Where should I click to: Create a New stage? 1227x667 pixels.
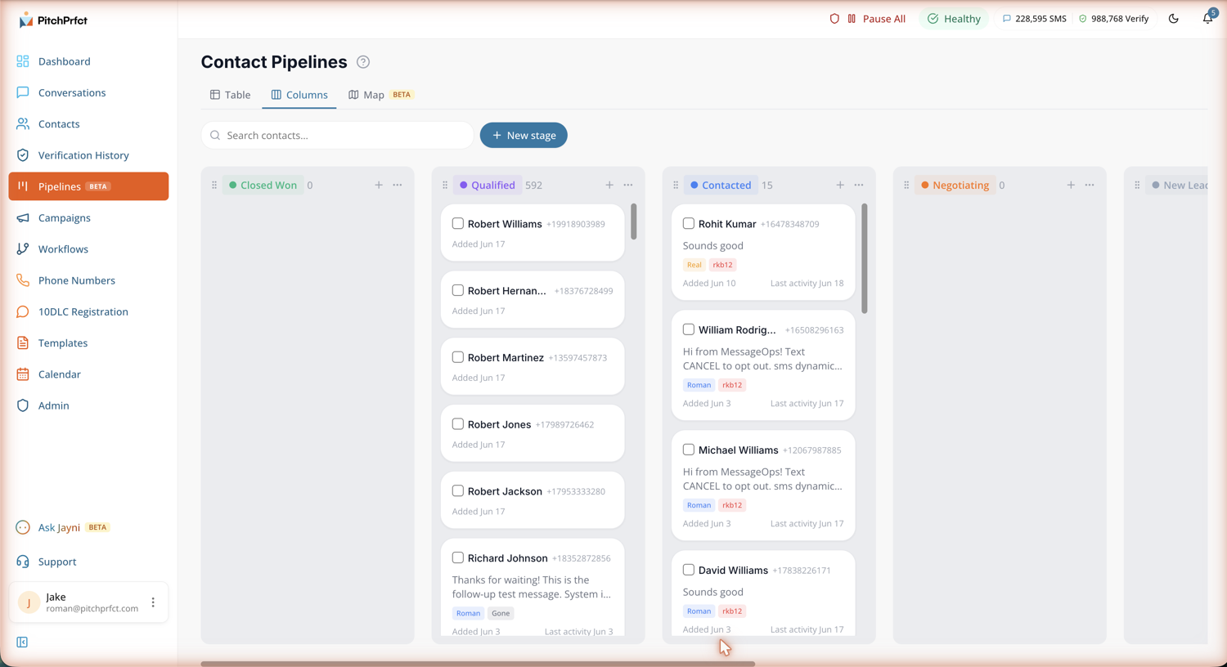pyautogui.click(x=524, y=136)
